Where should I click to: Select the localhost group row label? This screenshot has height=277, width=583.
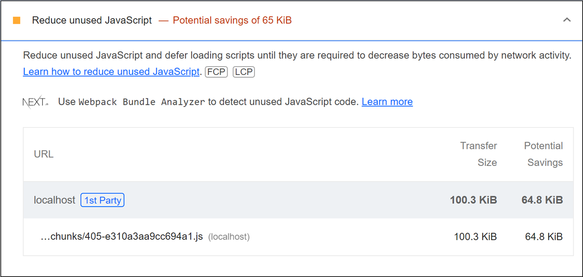(x=55, y=200)
